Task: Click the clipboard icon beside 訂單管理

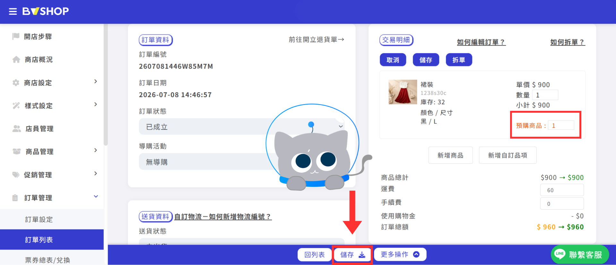Action: point(15,198)
